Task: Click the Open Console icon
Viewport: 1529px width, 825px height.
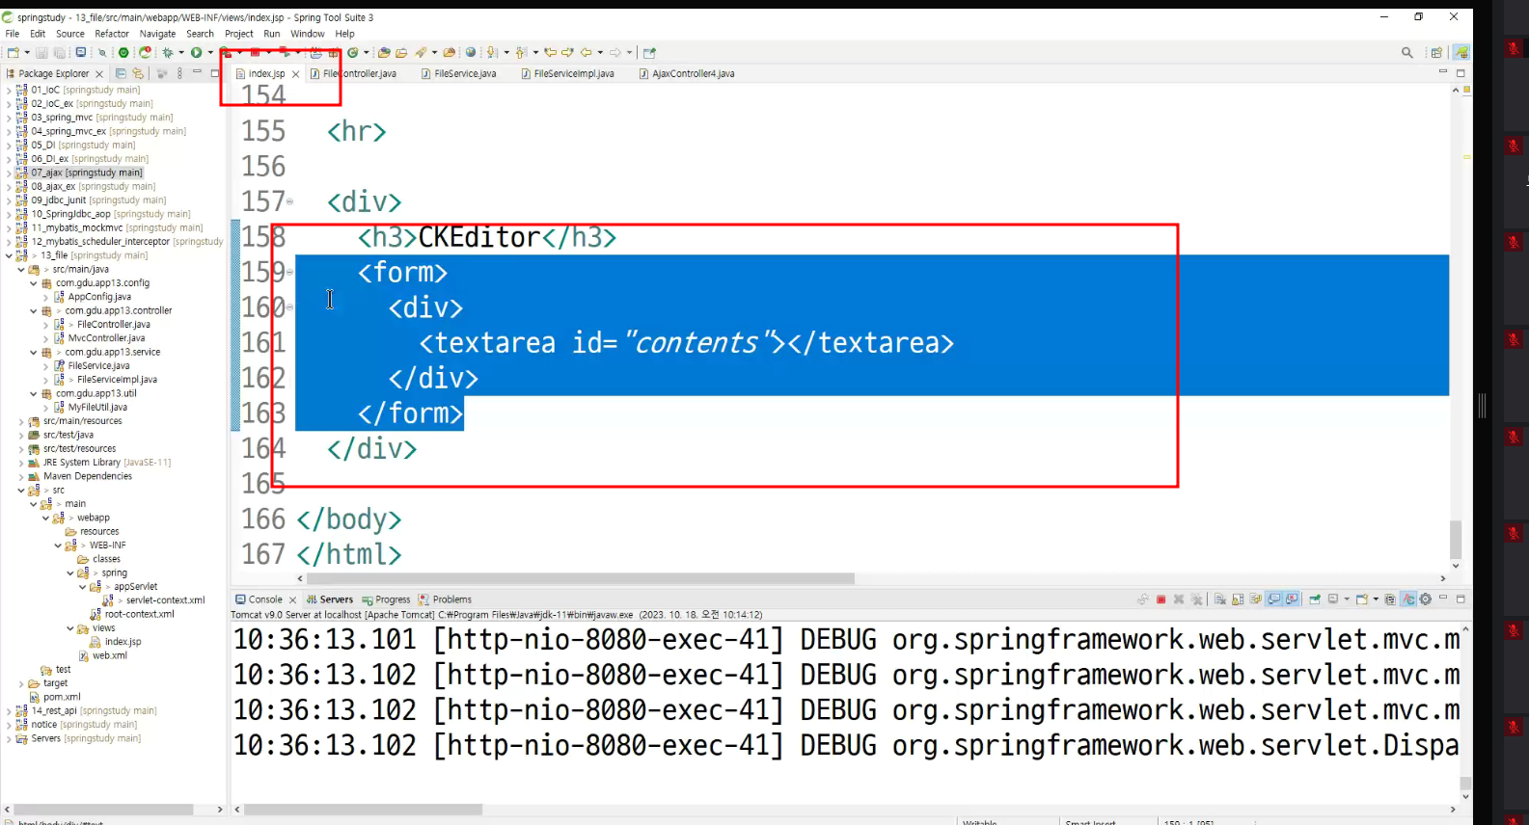Action: click(x=1361, y=599)
